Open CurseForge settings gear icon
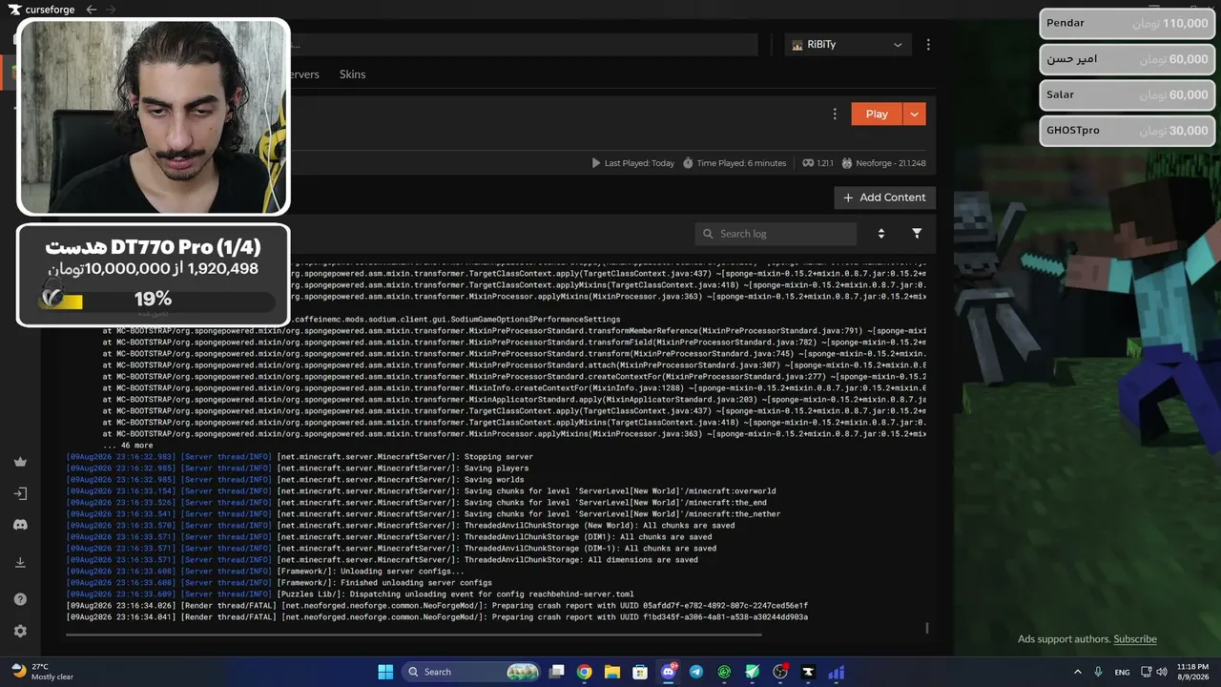1221x687 pixels. [x=20, y=631]
